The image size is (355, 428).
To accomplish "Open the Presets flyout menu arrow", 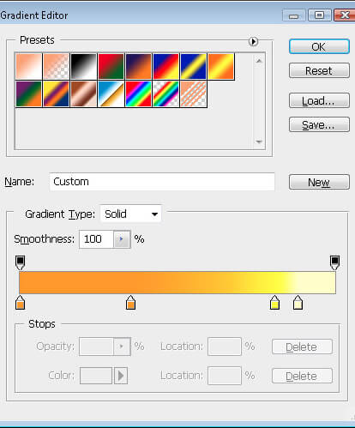I will tap(253, 42).
